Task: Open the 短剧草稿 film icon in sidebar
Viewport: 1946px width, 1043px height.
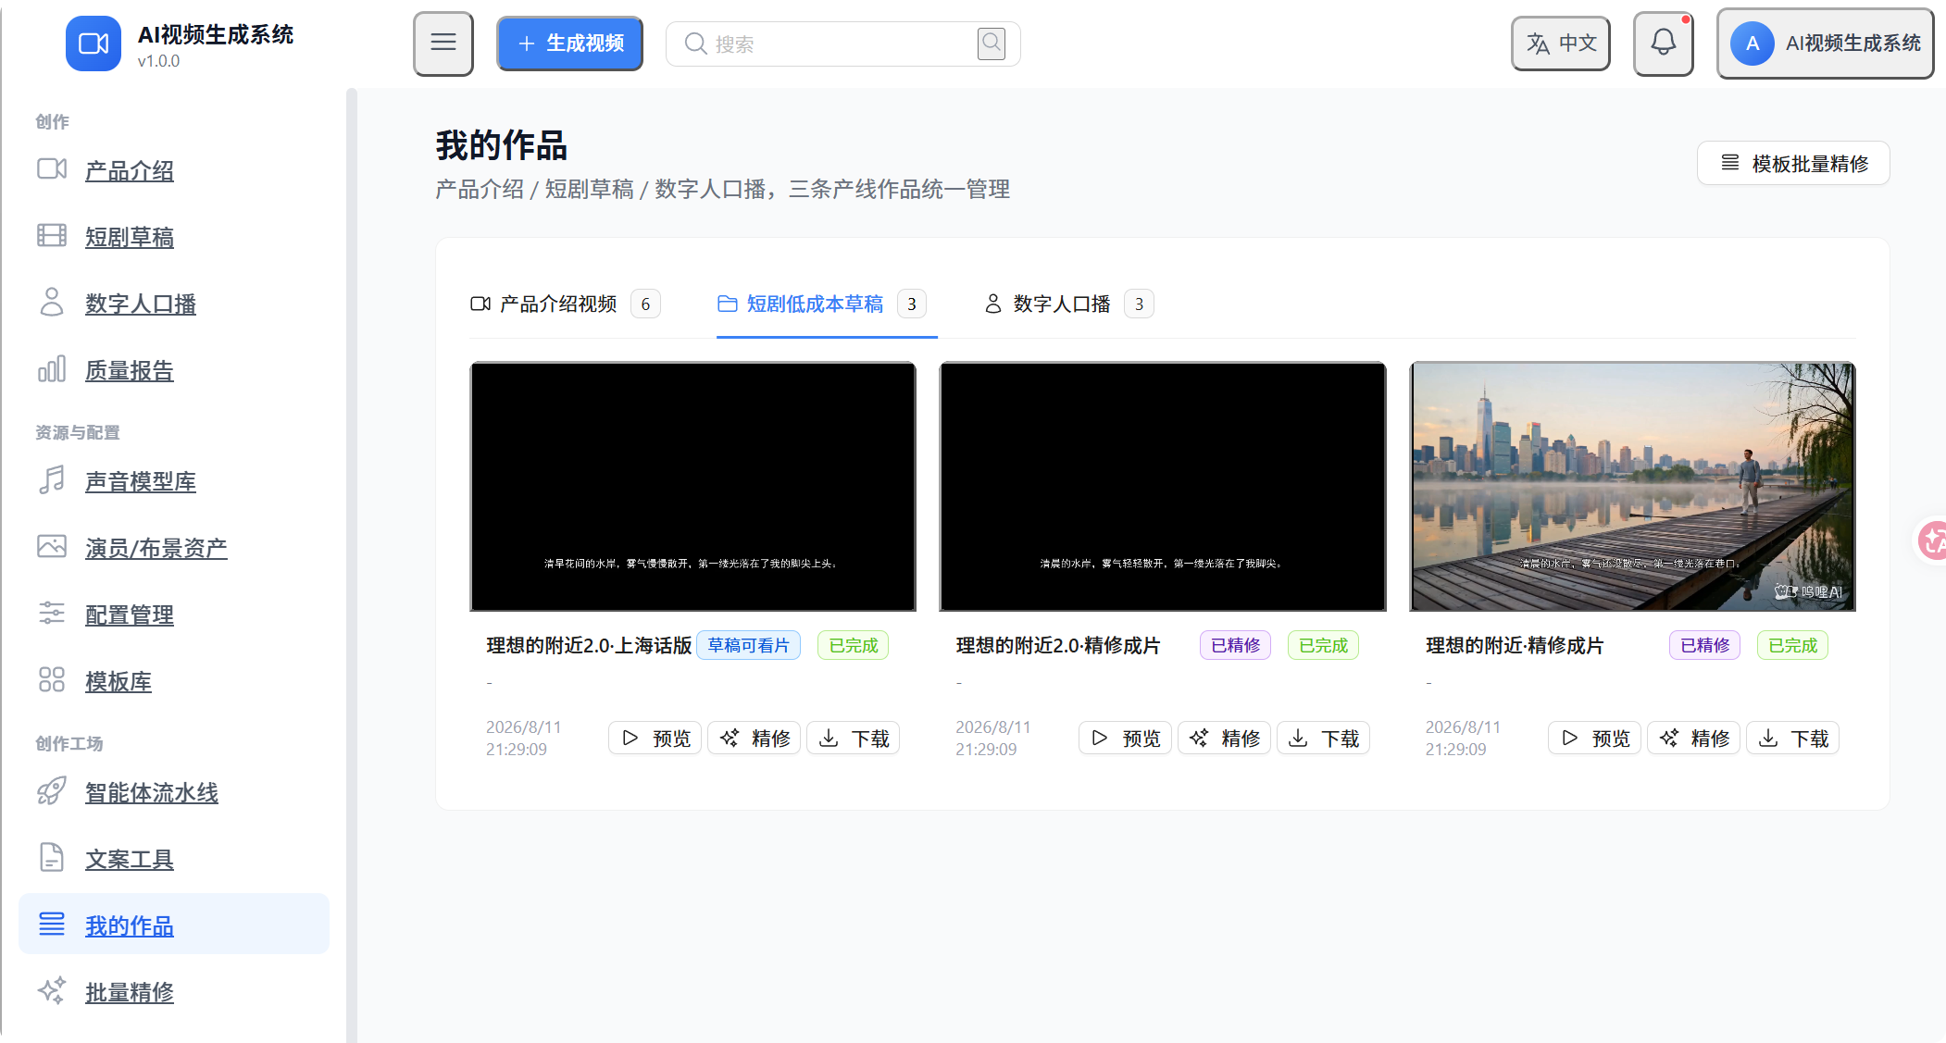Action: tap(52, 236)
